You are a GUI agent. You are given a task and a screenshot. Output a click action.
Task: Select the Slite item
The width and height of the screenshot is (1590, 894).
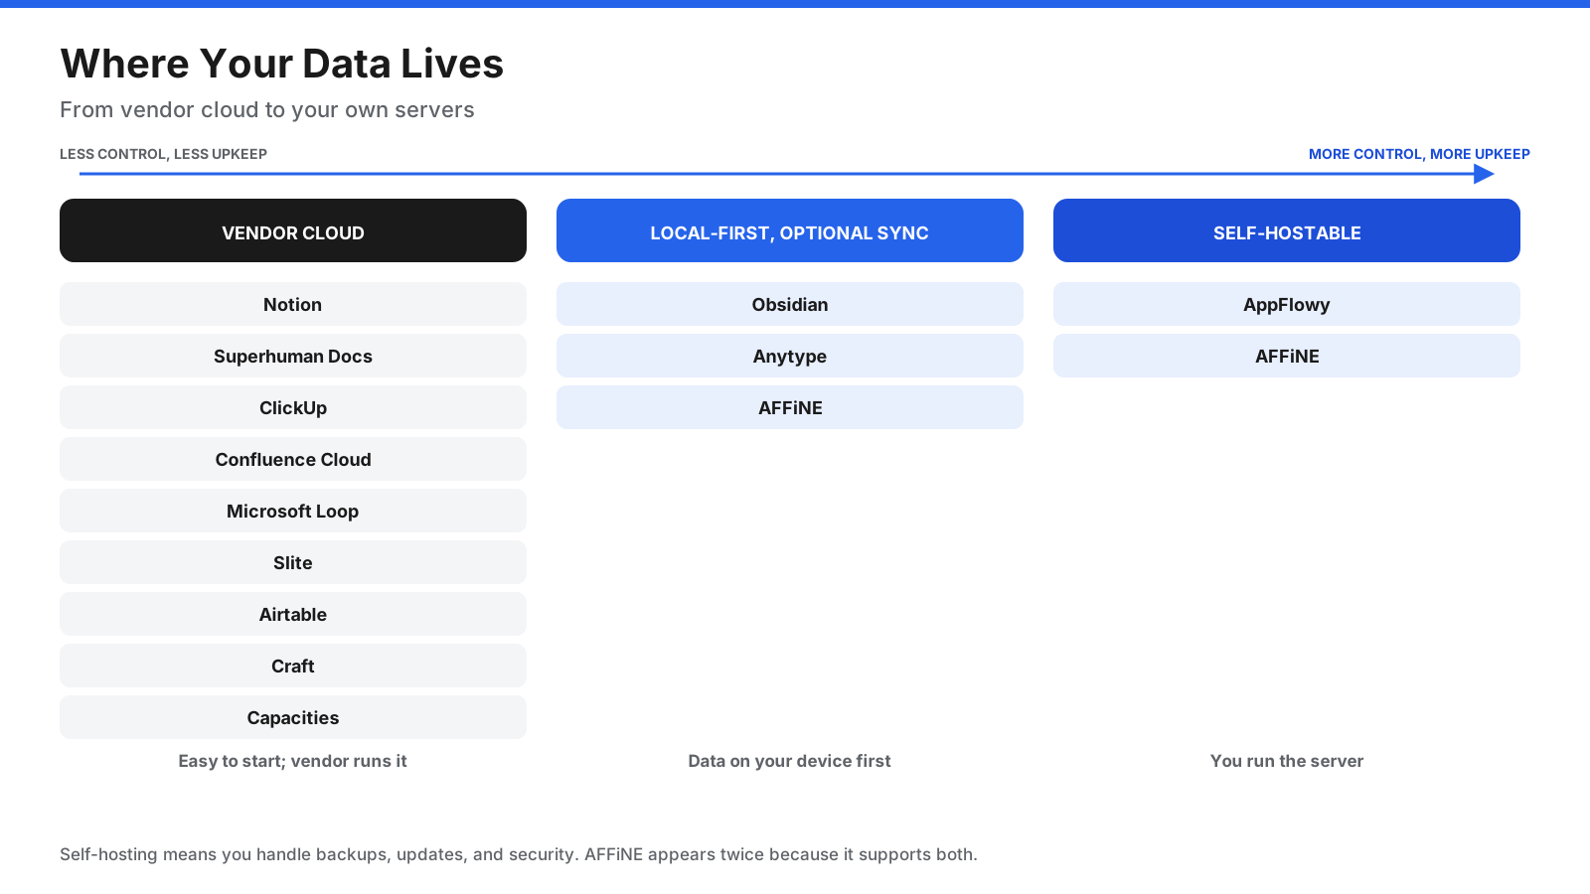click(x=293, y=562)
